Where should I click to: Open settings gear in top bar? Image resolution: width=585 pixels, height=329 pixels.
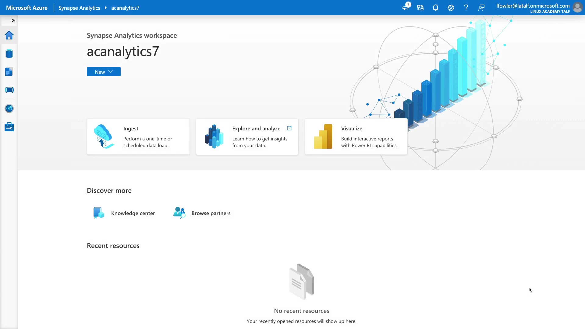(x=451, y=8)
